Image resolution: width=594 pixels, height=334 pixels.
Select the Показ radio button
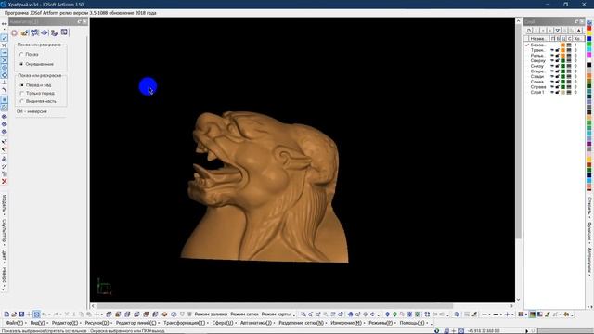(x=21, y=54)
